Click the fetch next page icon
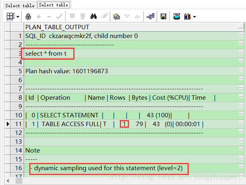Screen dimensions: 246x185 (73, 16)
